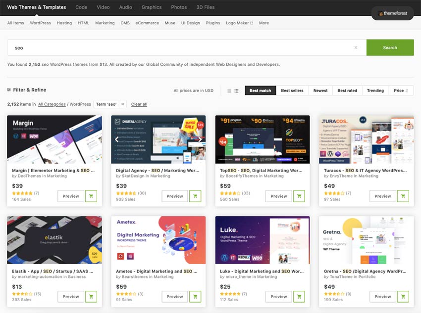Sort results by Best match
Image resolution: width=421 pixels, height=313 pixels.
(260, 90)
